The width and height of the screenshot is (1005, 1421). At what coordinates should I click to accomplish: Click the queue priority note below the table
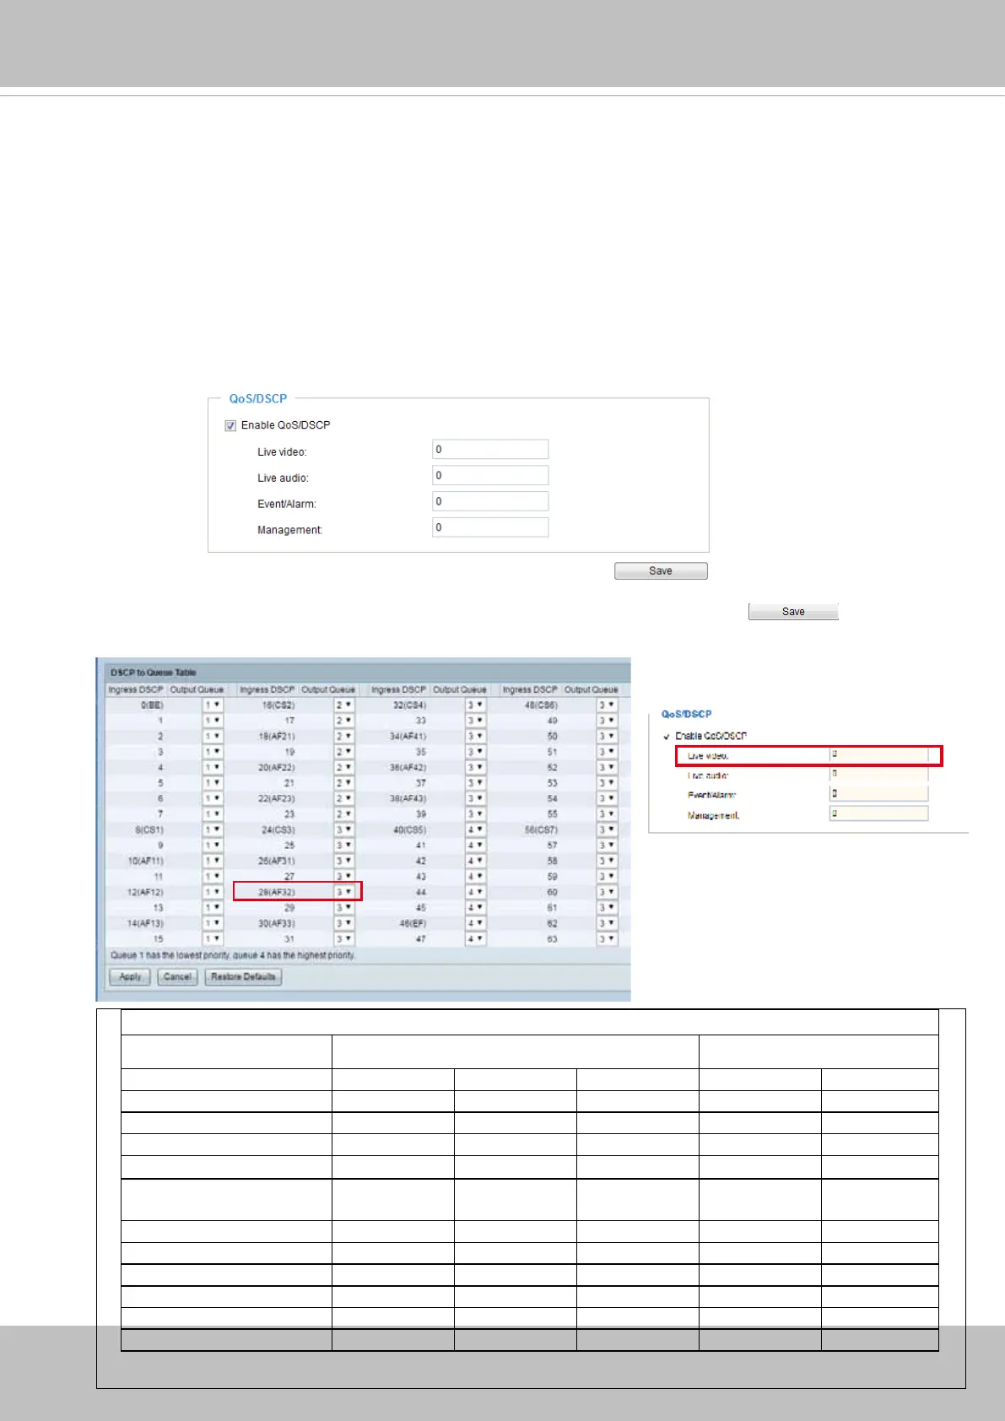[x=233, y=955]
